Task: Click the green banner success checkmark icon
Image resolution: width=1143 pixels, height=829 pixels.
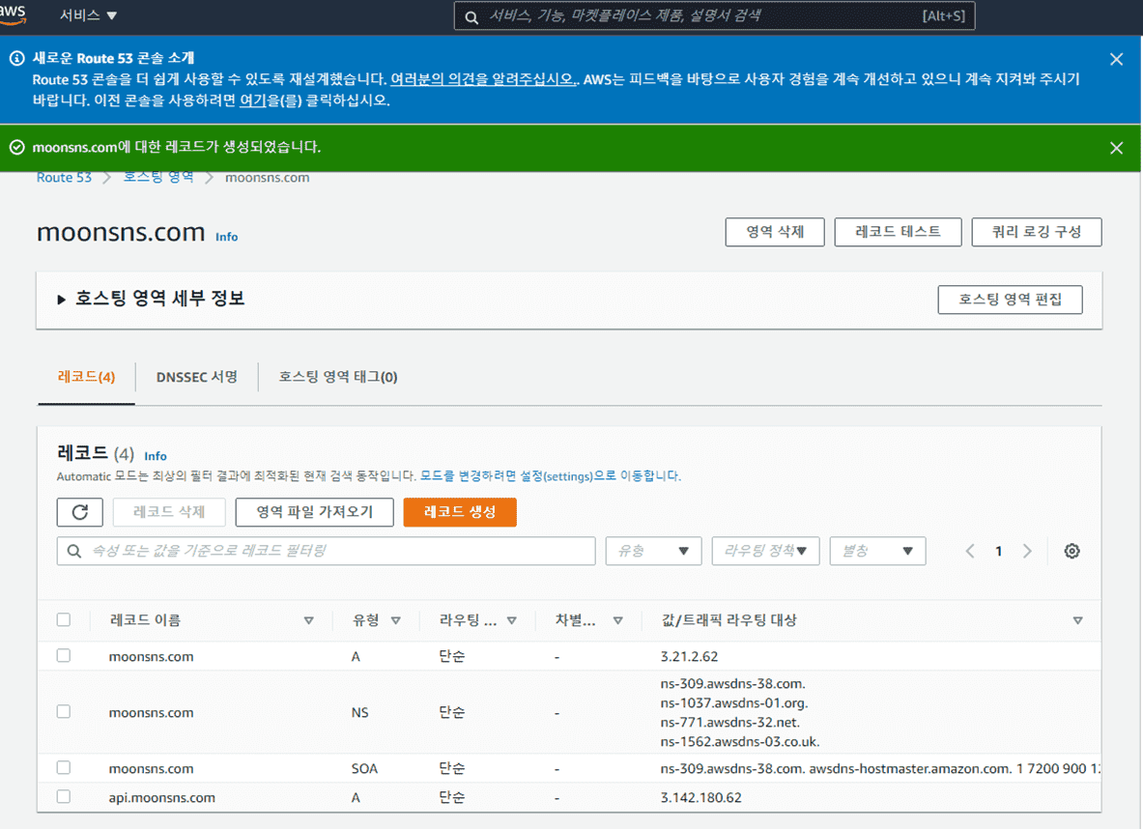Action: click(16, 147)
